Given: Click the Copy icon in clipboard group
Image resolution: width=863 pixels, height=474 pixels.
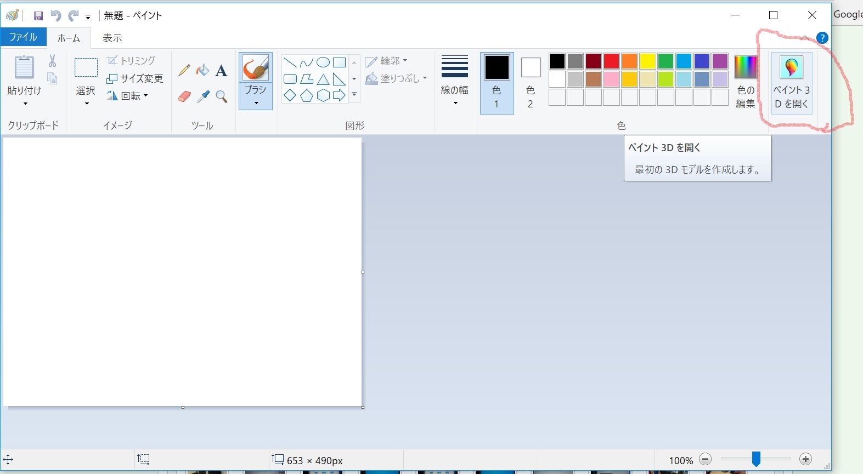Looking at the screenshot, I should [x=52, y=78].
